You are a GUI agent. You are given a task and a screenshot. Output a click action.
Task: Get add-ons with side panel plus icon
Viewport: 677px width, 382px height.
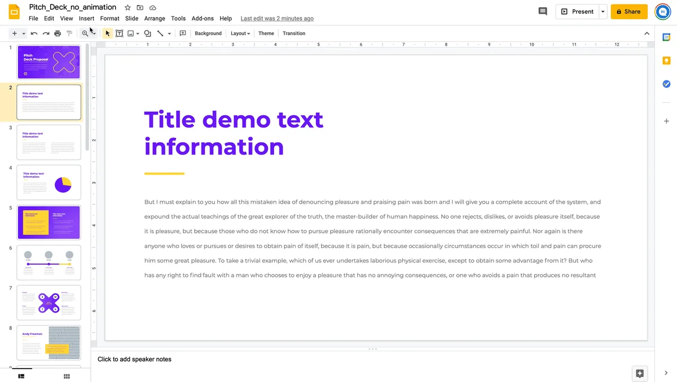point(666,121)
